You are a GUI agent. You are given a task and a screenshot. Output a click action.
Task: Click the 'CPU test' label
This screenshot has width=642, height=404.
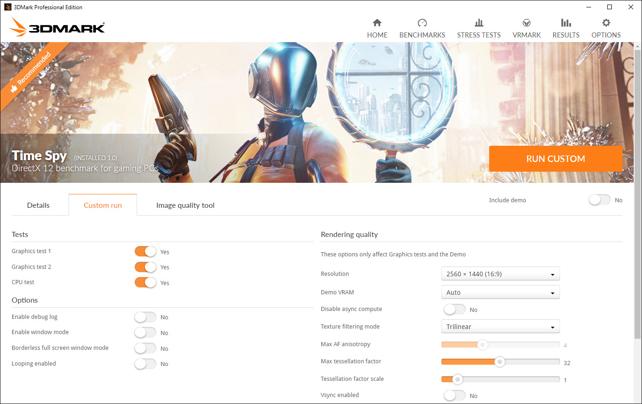(x=23, y=282)
